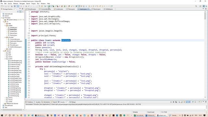Click Collapse All icon in Package Explorer

18,12
